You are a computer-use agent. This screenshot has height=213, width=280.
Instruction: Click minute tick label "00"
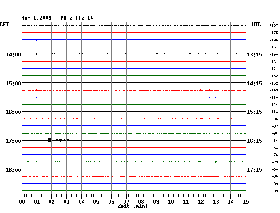(22, 201)
